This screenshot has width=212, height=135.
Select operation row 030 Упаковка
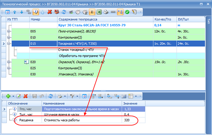tap(108, 74)
